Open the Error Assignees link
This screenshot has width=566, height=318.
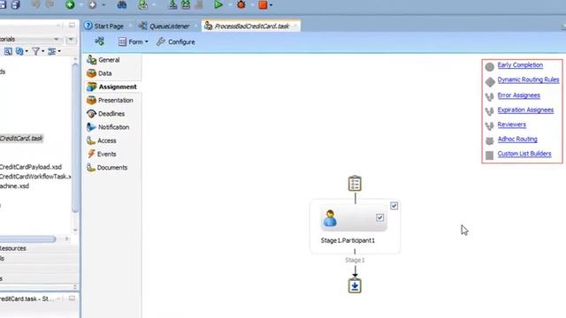point(519,95)
